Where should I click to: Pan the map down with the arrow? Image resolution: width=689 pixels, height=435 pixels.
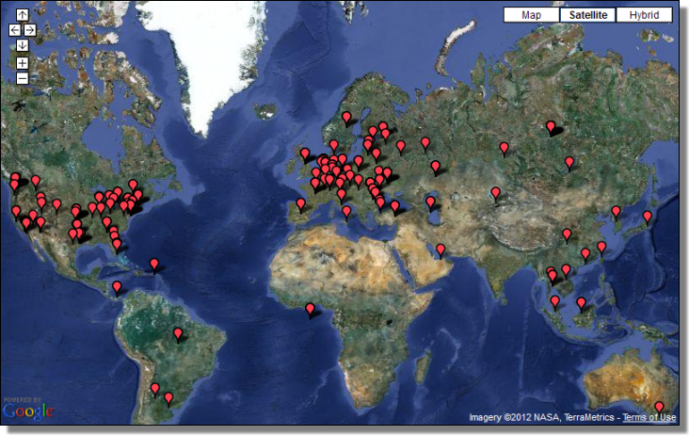click(23, 45)
